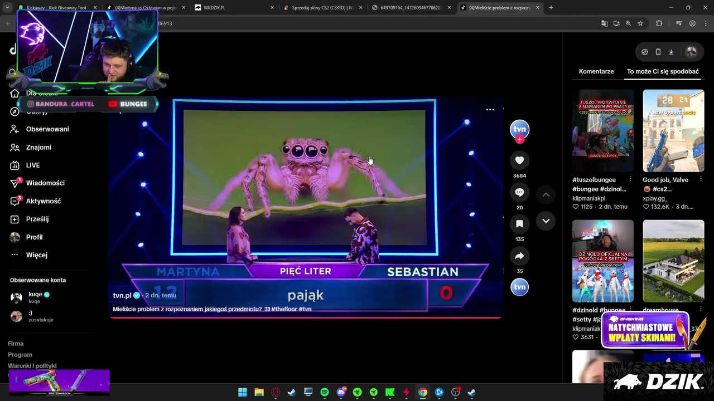Open Aktywność notifications in sidebar

43,201
